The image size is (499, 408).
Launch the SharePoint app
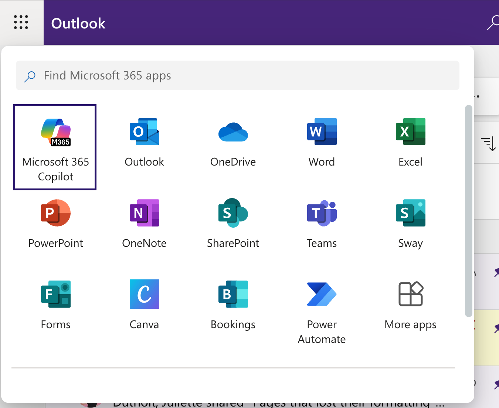pos(233,224)
